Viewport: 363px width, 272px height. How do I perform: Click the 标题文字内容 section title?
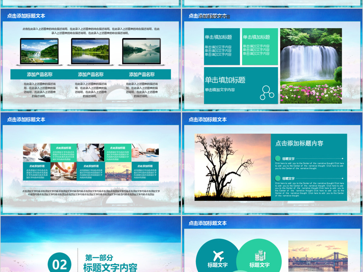110,267
